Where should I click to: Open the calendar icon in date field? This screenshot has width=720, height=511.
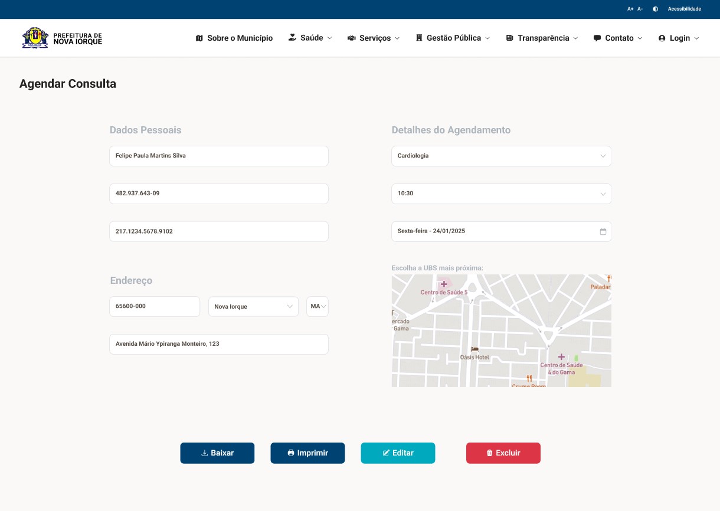pos(603,231)
